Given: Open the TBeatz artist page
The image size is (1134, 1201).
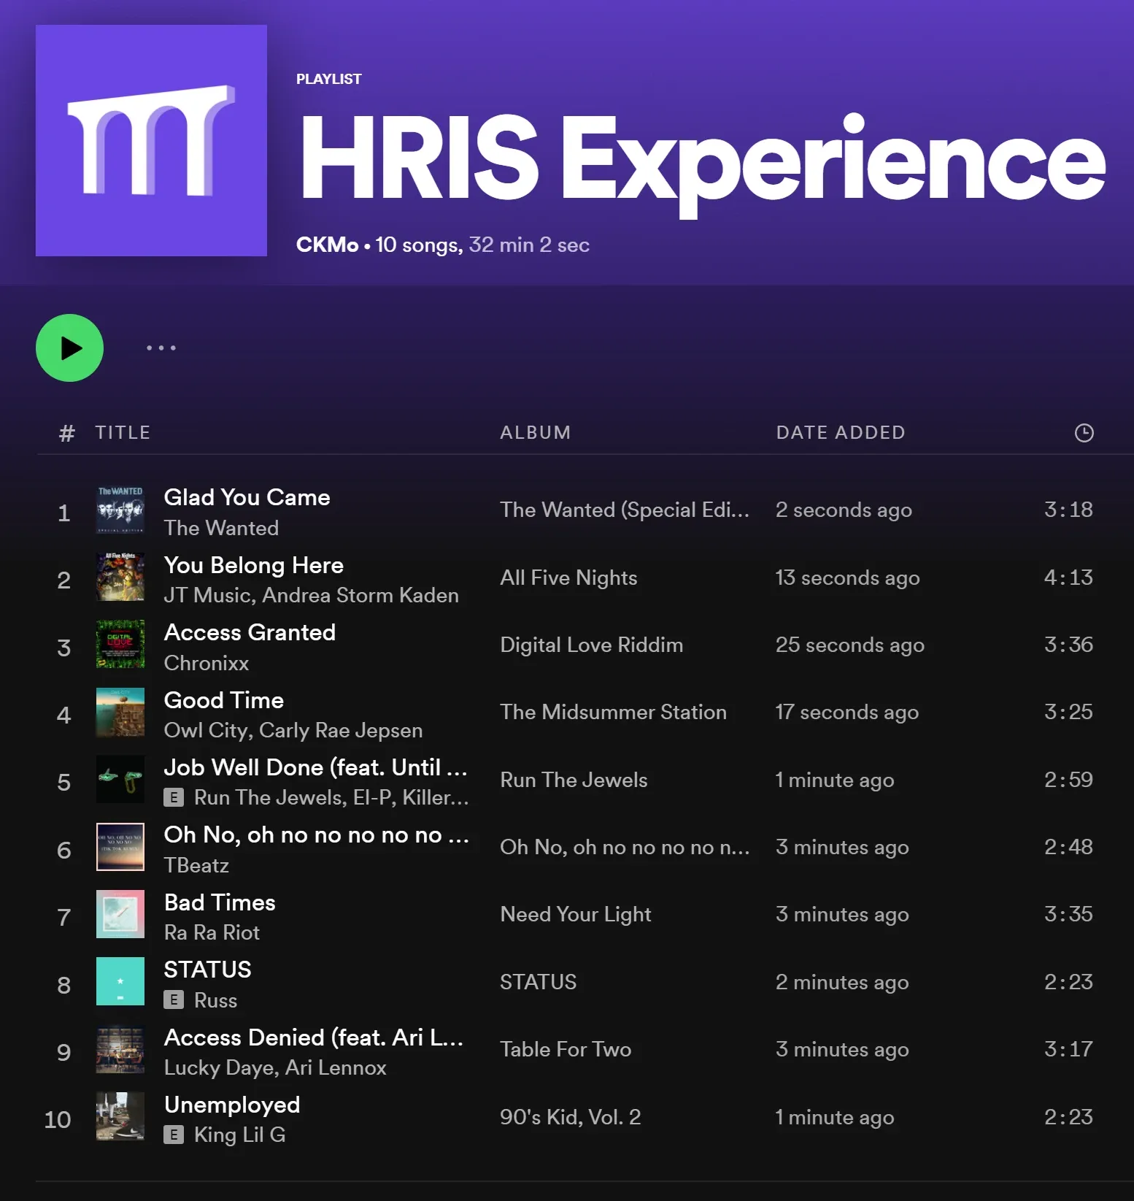Looking at the screenshot, I should click(x=196, y=865).
